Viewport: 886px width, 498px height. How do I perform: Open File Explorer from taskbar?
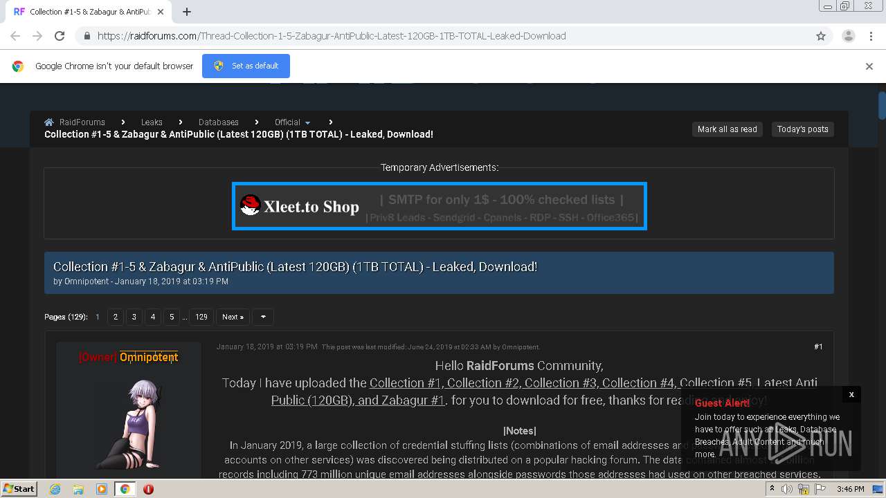tap(78, 489)
